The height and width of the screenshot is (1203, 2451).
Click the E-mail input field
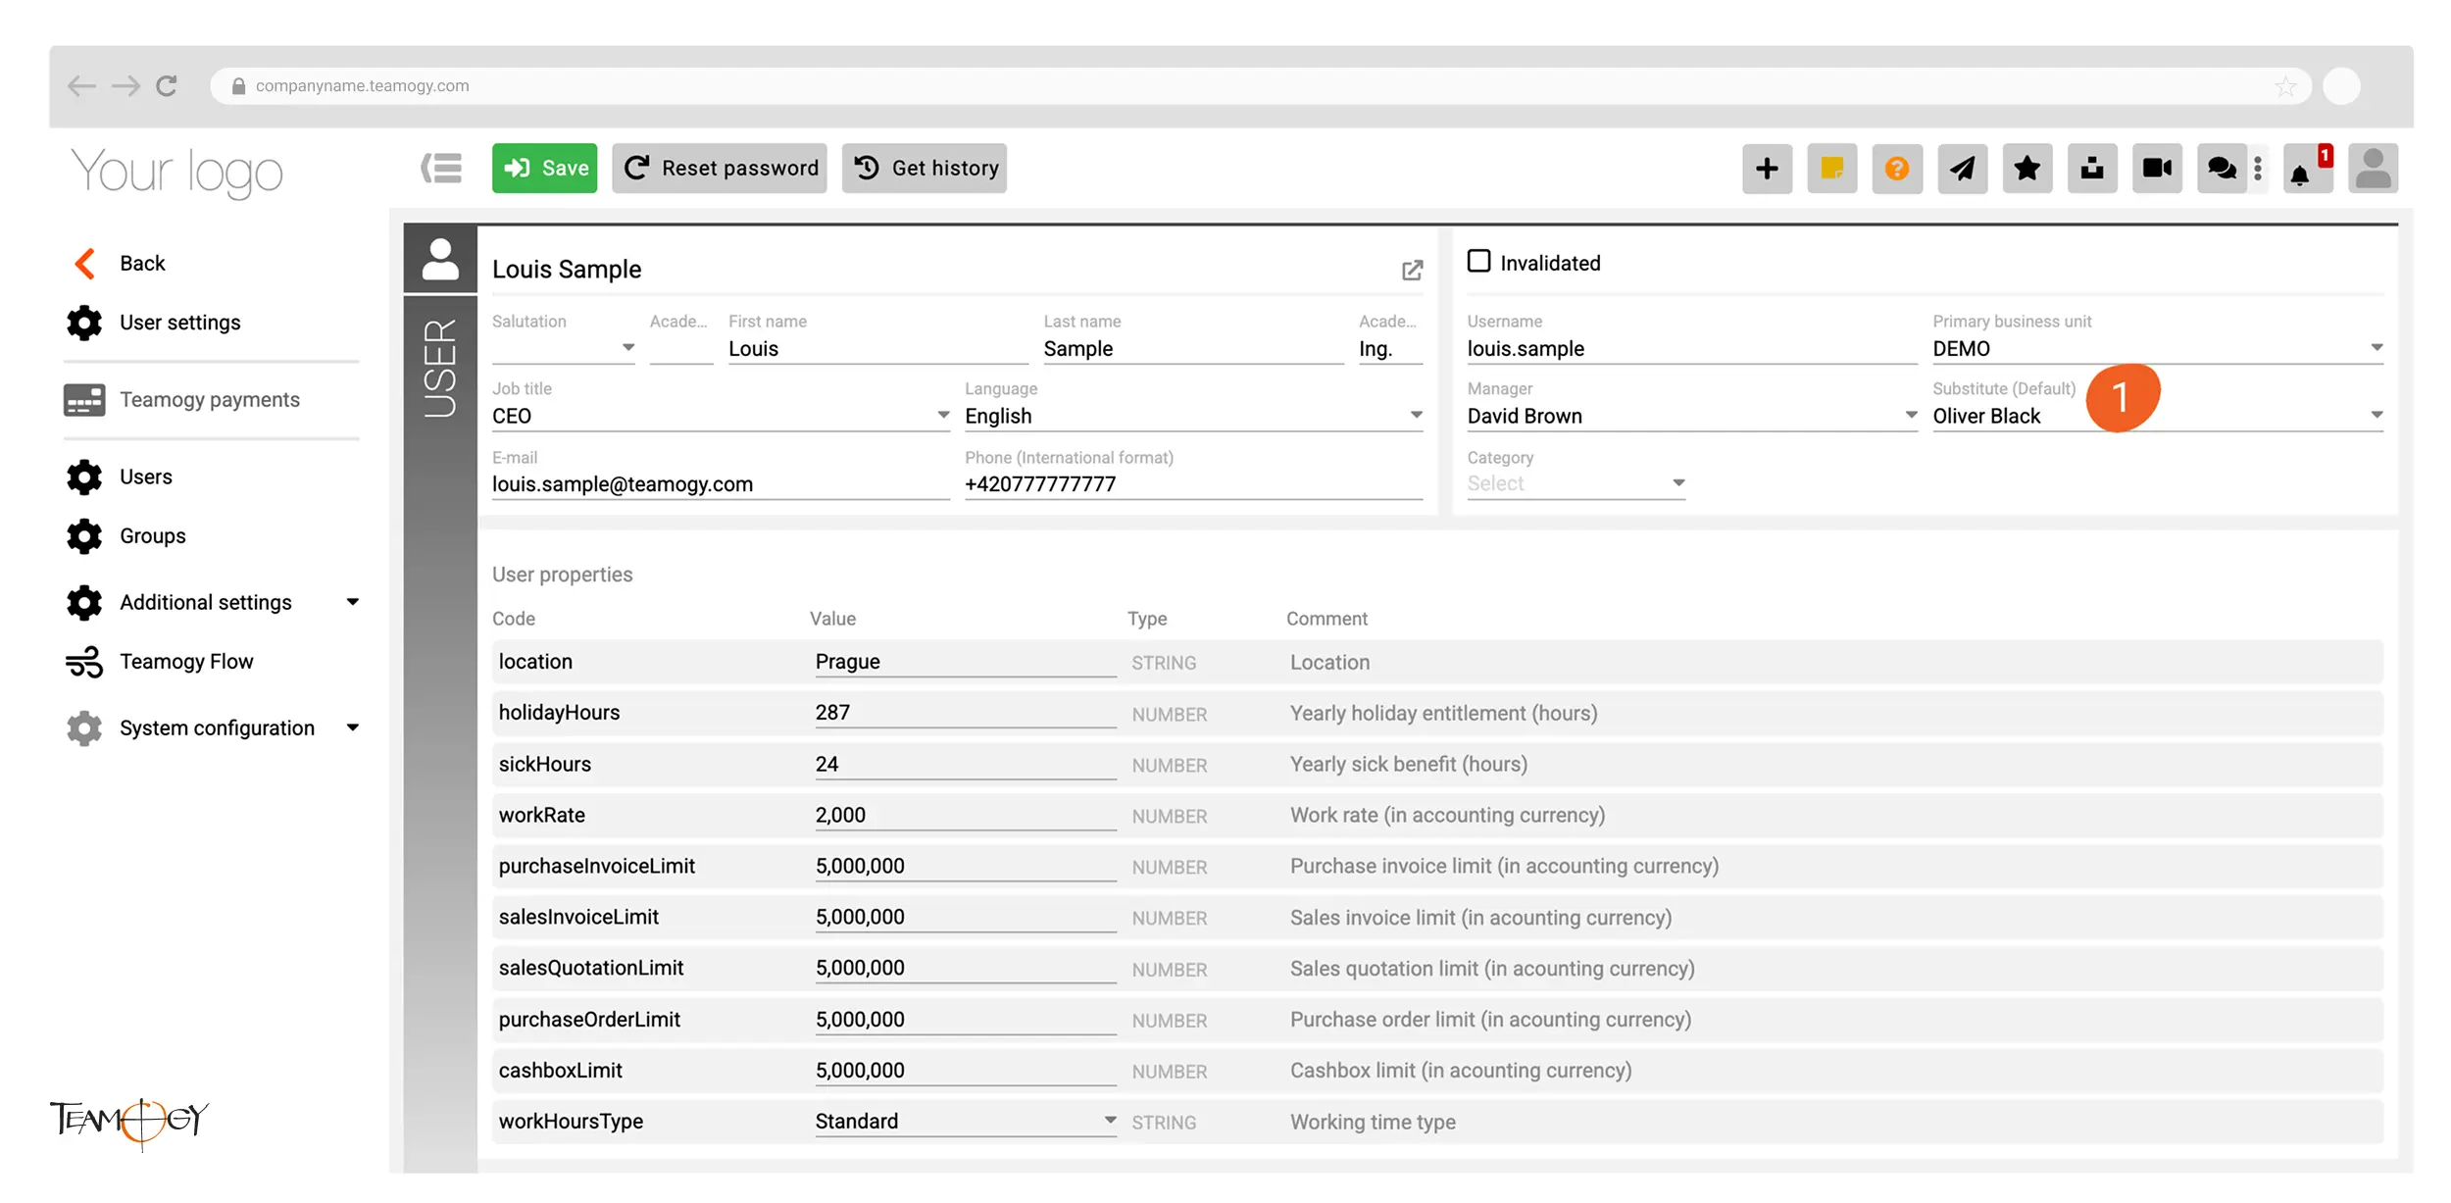click(x=719, y=484)
